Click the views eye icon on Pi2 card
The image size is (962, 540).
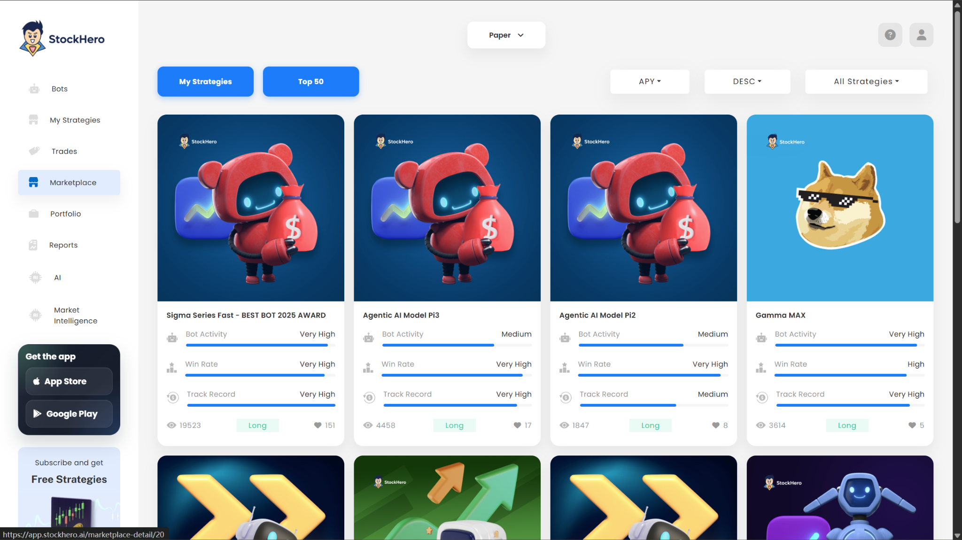point(564,425)
